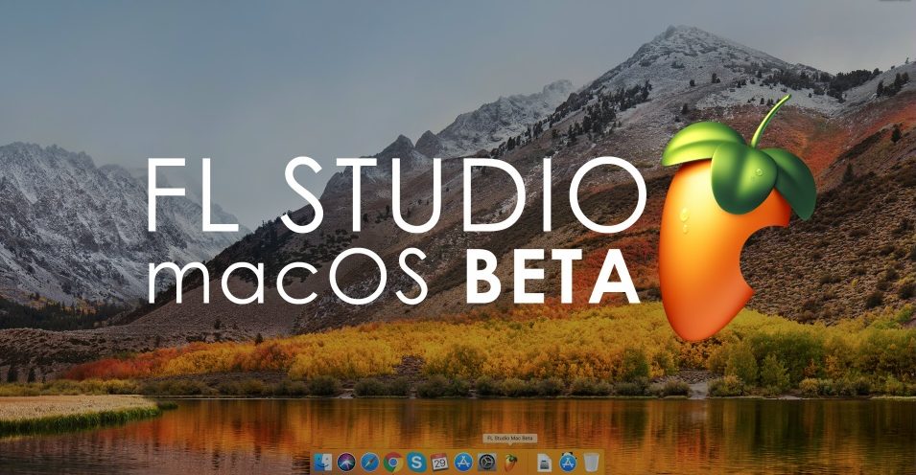Open Safari browser in the Dock
Viewport: 916px width, 475px height.
click(369, 463)
